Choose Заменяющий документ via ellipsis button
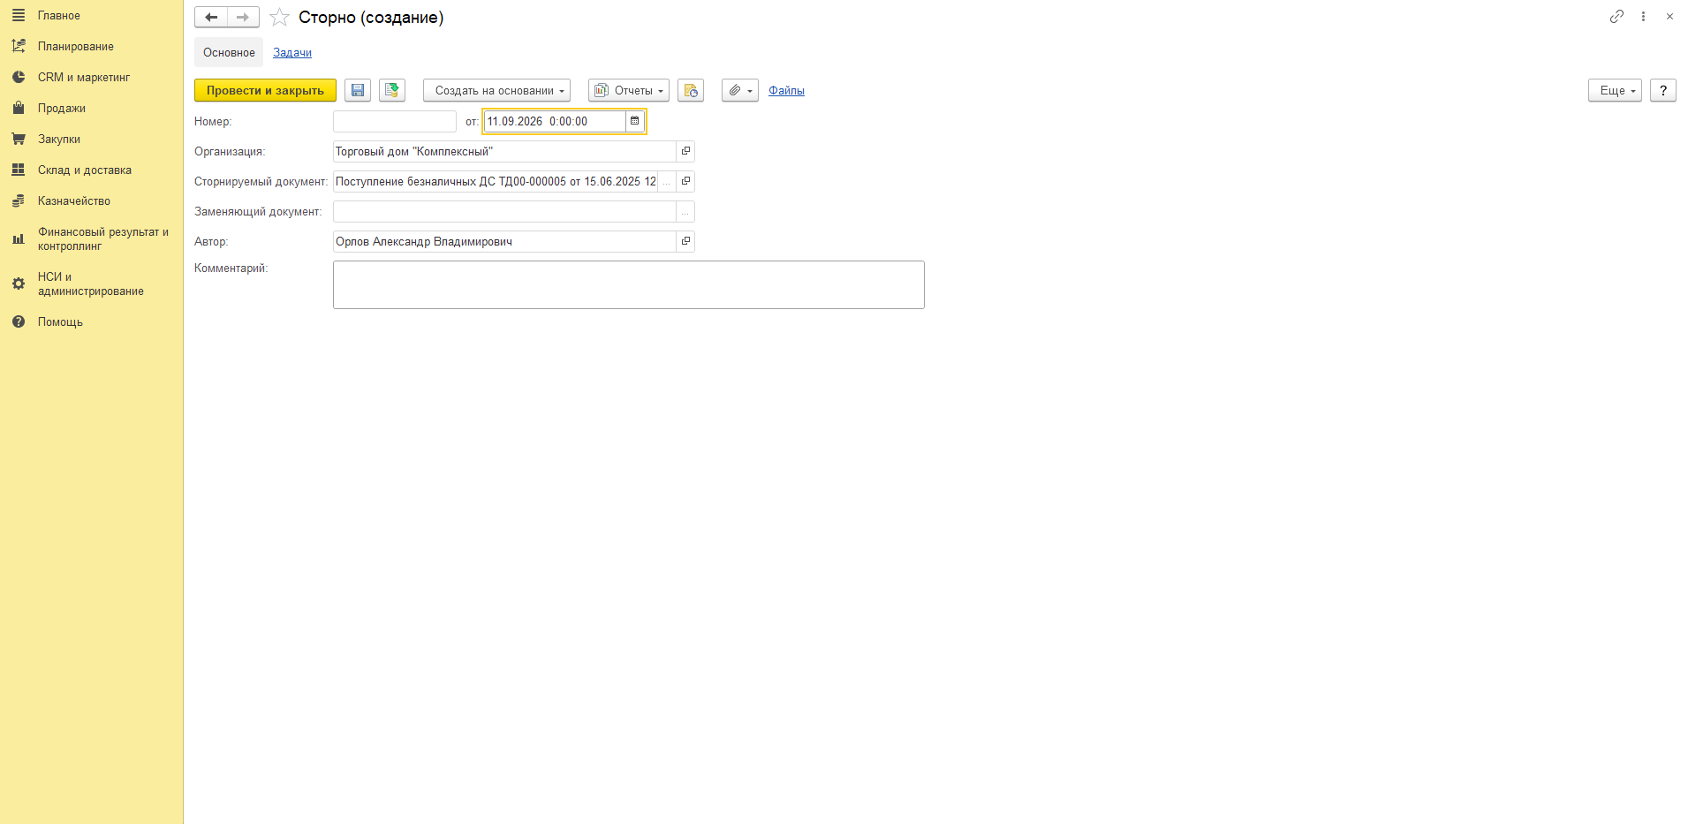1688x824 pixels. point(685,212)
